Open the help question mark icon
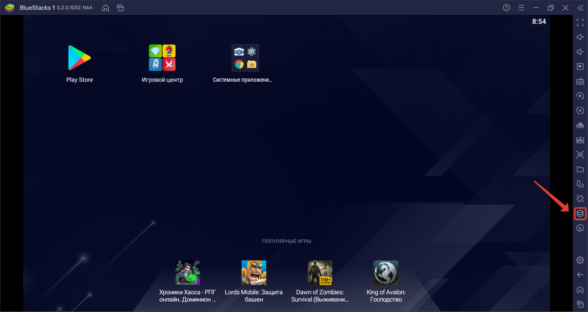Image resolution: width=588 pixels, height=312 pixels. pyautogui.click(x=506, y=8)
